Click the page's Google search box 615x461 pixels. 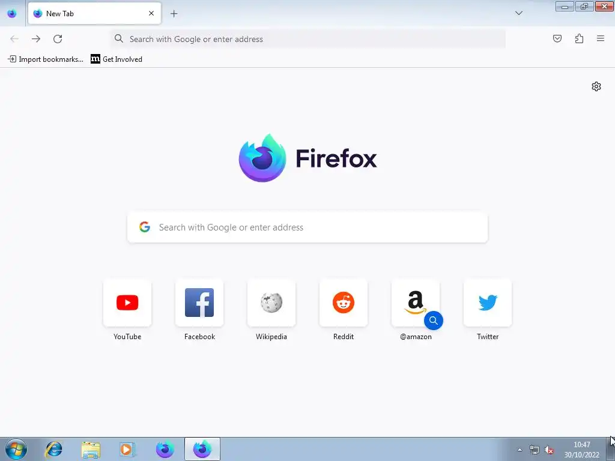[x=307, y=227]
